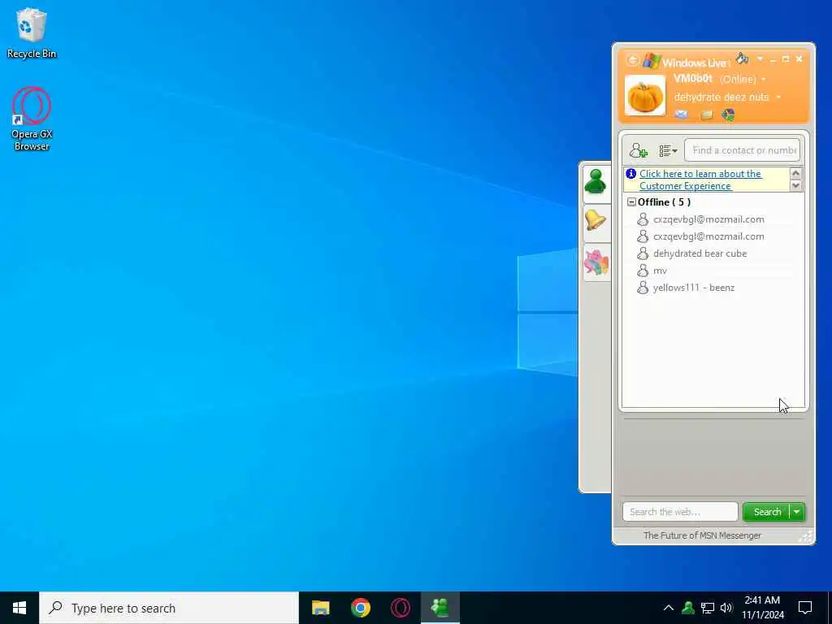
Task: Select the 'Offline ( 5 )' group header text
Action: pos(665,202)
